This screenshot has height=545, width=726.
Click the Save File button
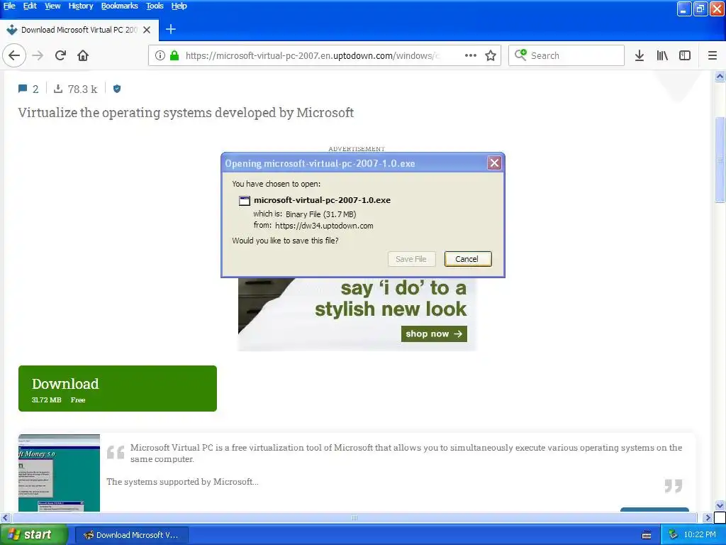[x=411, y=259]
